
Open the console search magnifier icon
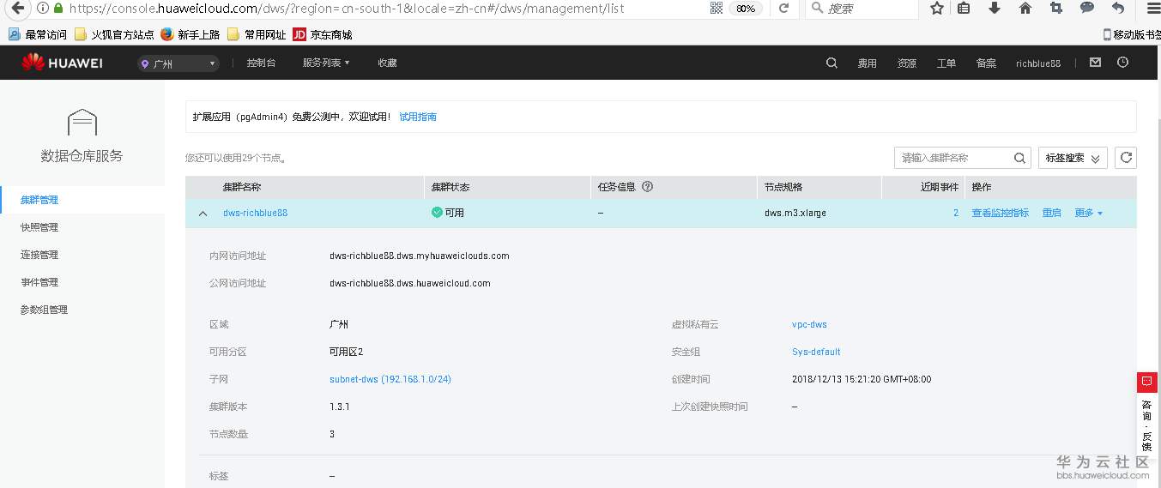(x=831, y=63)
